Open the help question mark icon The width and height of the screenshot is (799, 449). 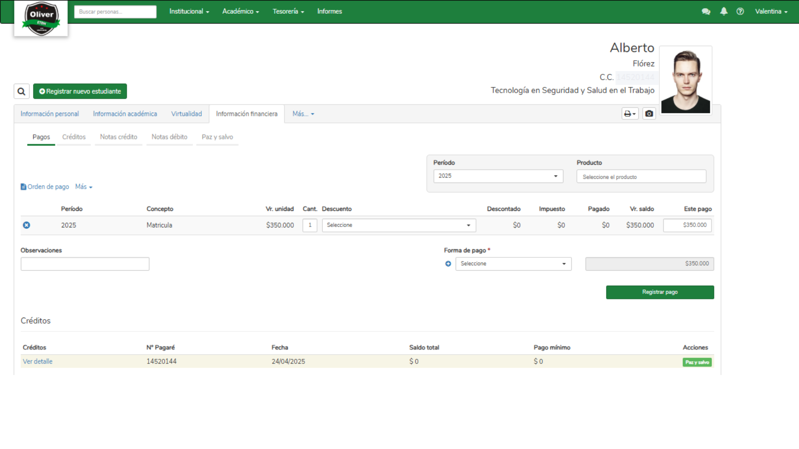[740, 11]
